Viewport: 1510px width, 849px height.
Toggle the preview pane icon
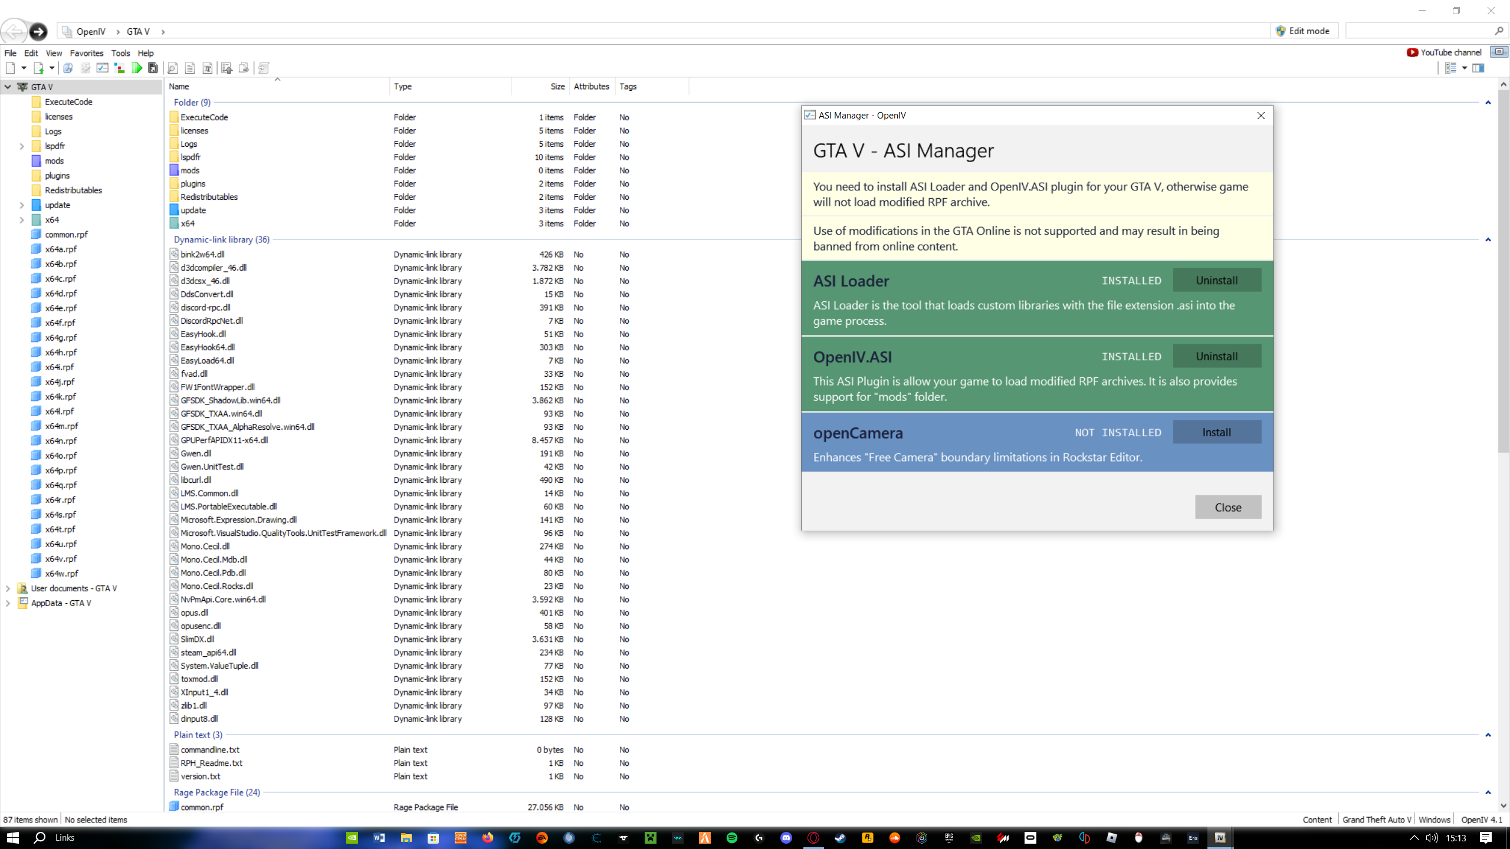click(x=1478, y=68)
